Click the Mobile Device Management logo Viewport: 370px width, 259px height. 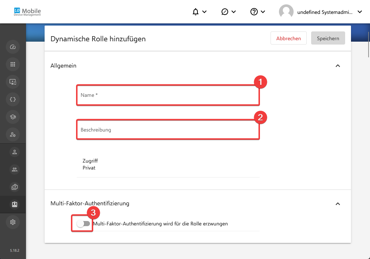pyautogui.click(x=27, y=12)
